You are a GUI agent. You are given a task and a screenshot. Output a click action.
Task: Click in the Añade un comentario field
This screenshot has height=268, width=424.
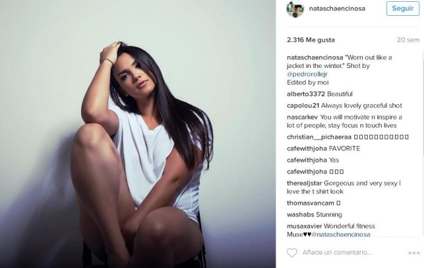coord(337,252)
